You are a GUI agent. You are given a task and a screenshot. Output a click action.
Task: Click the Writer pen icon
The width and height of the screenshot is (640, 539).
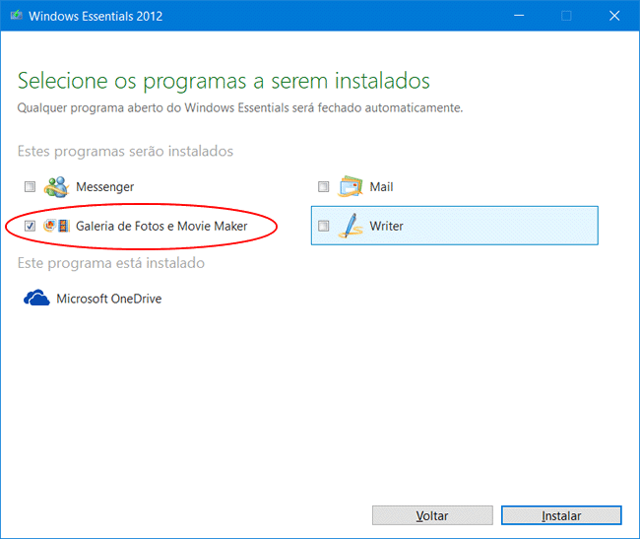pos(352,226)
